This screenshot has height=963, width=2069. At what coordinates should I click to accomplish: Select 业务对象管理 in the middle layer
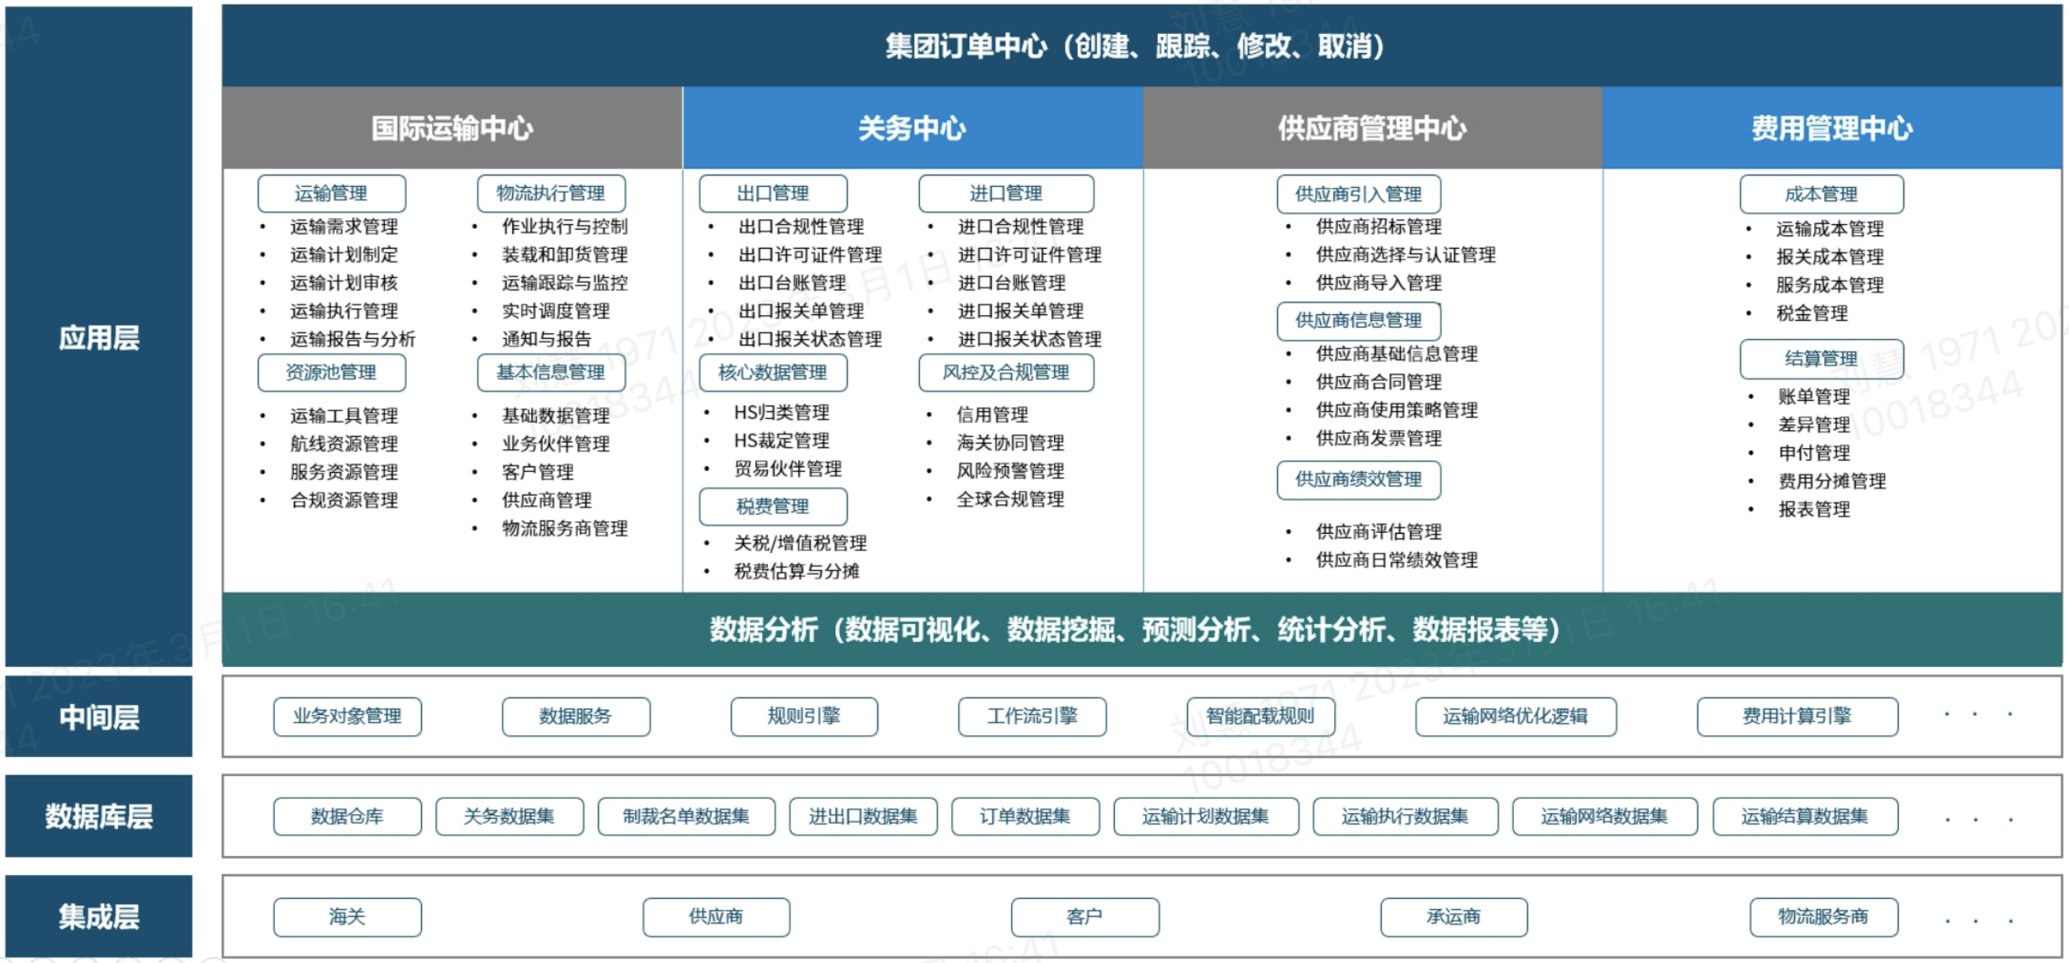point(347,717)
